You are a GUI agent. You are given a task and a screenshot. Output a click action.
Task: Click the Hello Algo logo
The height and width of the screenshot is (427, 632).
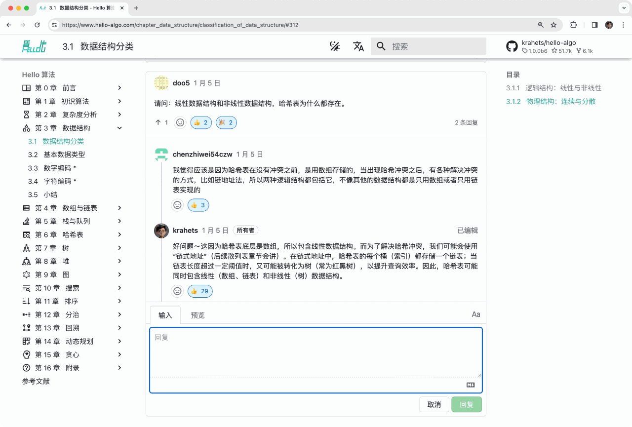point(35,46)
